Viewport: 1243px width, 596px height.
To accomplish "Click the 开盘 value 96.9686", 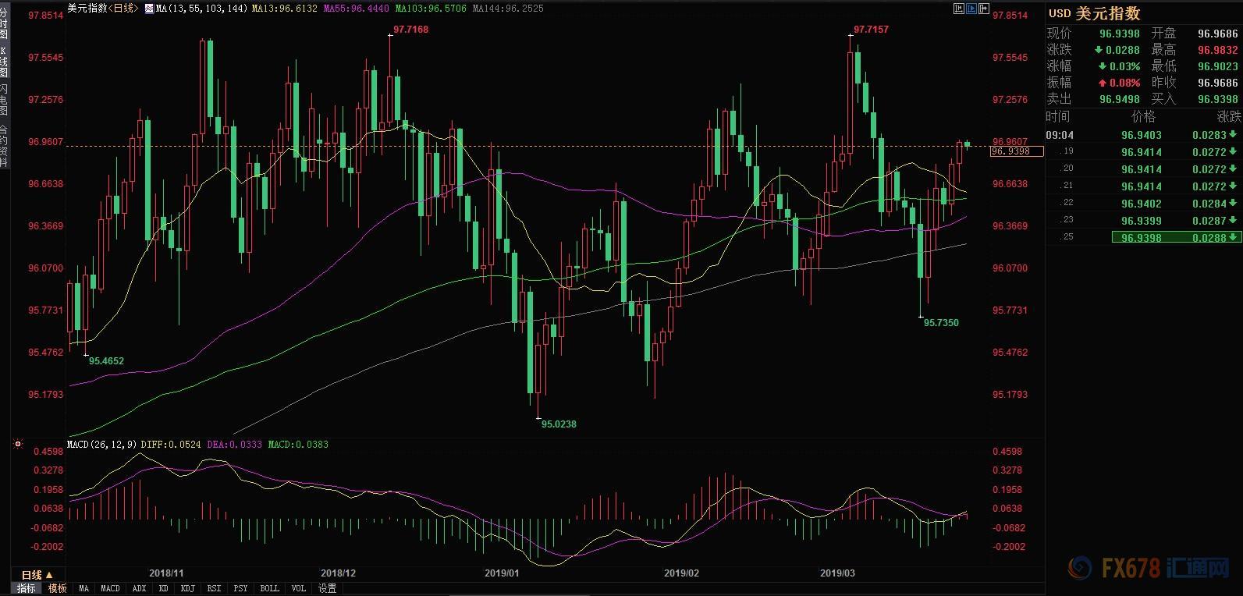I will [1217, 34].
